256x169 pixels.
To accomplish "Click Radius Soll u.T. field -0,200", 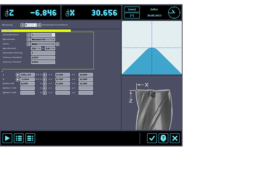I will coord(86,83).
